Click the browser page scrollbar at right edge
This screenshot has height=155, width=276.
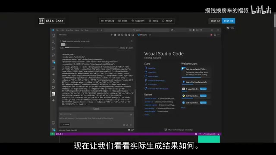pos(275,20)
